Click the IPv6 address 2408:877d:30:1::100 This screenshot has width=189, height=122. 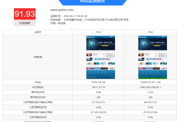(x=150, y=82)
